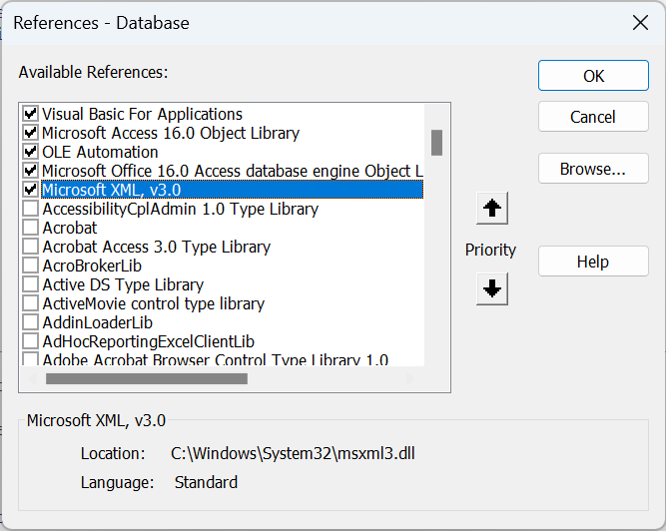666x531 pixels.
Task: Click the vertical scrollbar thumb in list
Action: coord(436,143)
